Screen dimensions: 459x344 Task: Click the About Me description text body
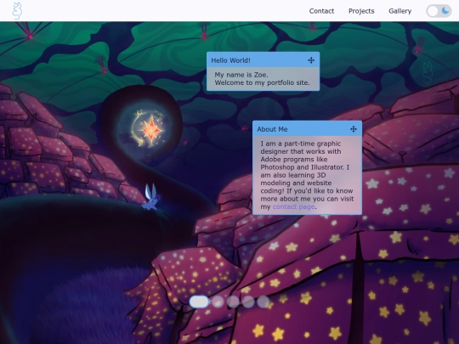307,175
